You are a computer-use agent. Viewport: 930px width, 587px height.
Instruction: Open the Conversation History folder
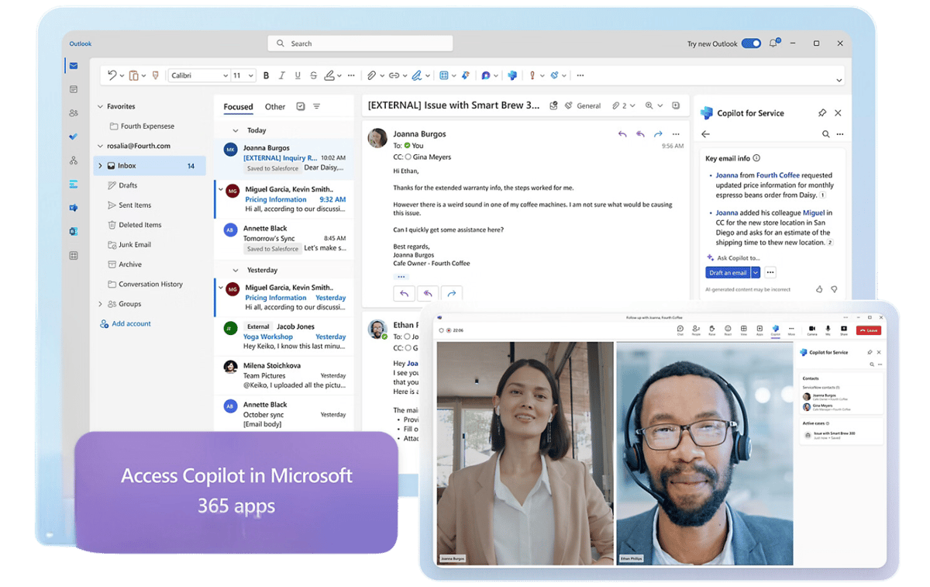[146, 284]
